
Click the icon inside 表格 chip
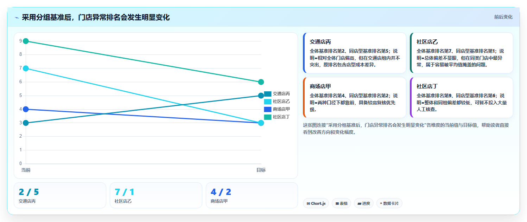[x=337, y=203]
